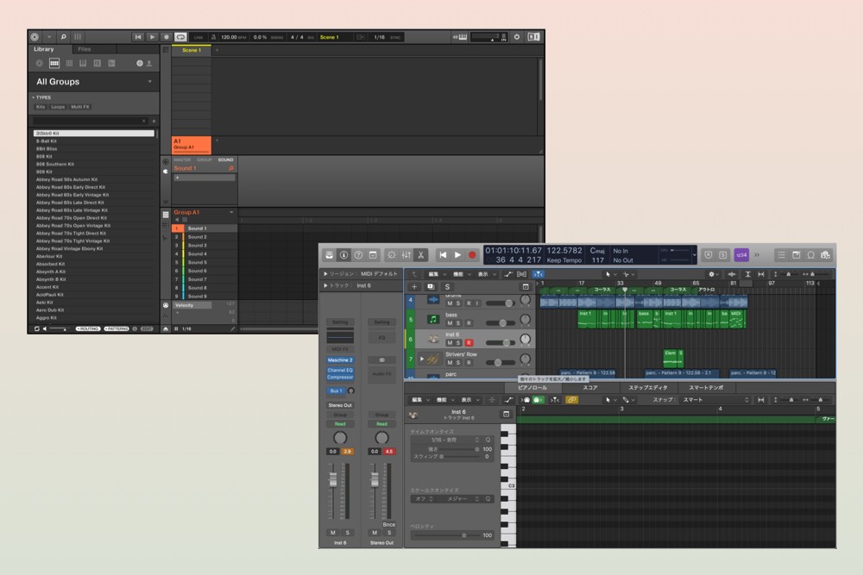The width and height of the screenshot is (863, 575).
Task: Filter by Loops type tag
Action: coord(58,107)
